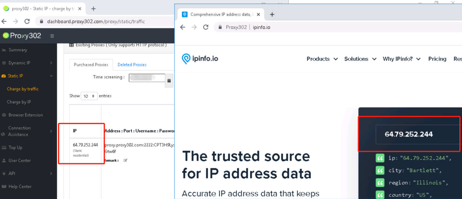
Task: Toggle the Proxy302 sidebar hamburger menu
Action: click(x=52, y=36)
